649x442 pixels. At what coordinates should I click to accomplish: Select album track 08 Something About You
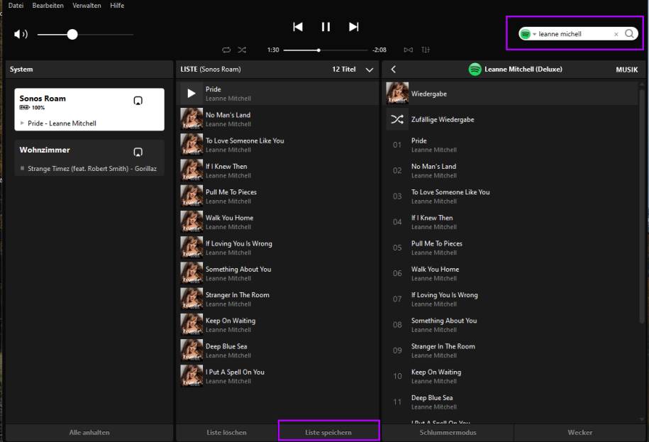pos(511,324)
